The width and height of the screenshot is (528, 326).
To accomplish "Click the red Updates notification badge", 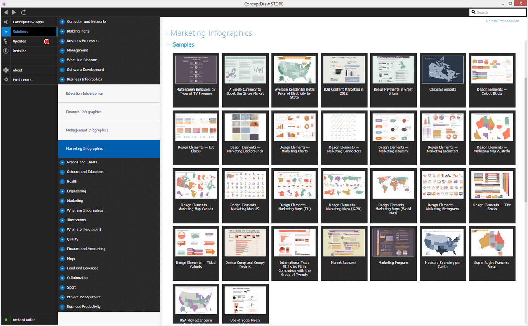I will coord(47,42).
